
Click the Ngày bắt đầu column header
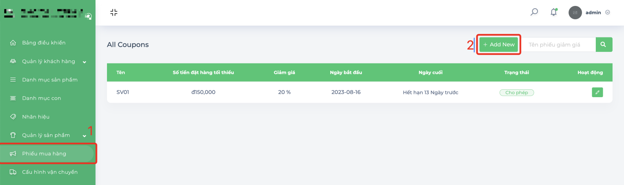(x=346, y=72)
